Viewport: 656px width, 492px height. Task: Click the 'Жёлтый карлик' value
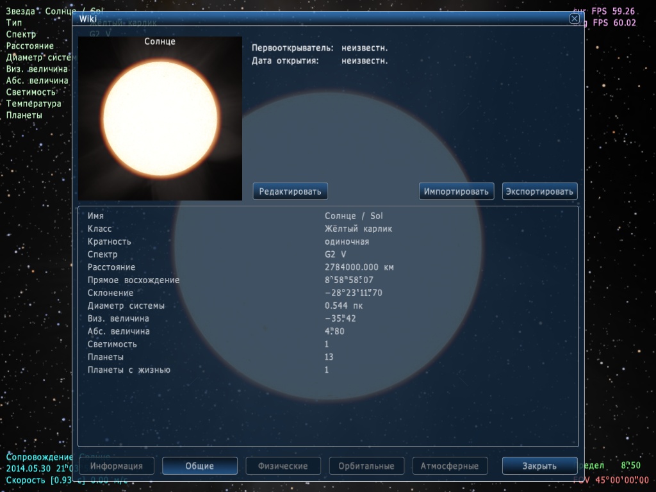(359, 229)
